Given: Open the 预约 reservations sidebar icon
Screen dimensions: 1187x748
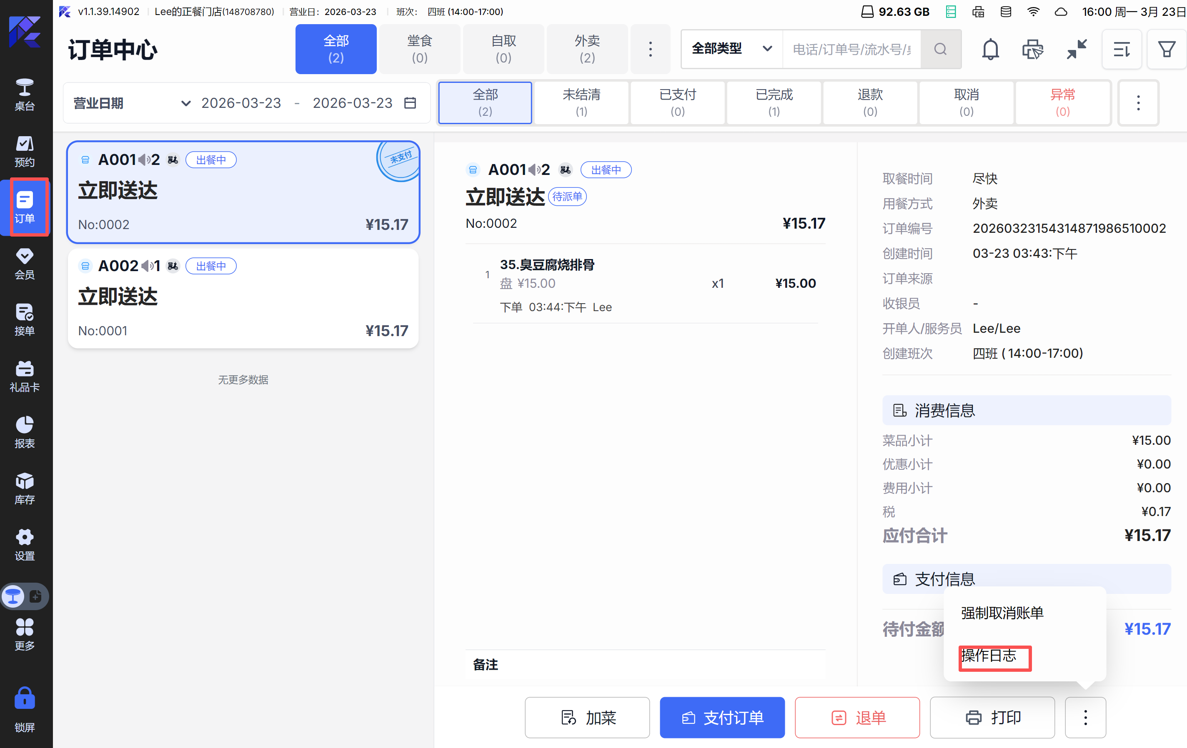Looking at the screenshot, I should (24, 151).
